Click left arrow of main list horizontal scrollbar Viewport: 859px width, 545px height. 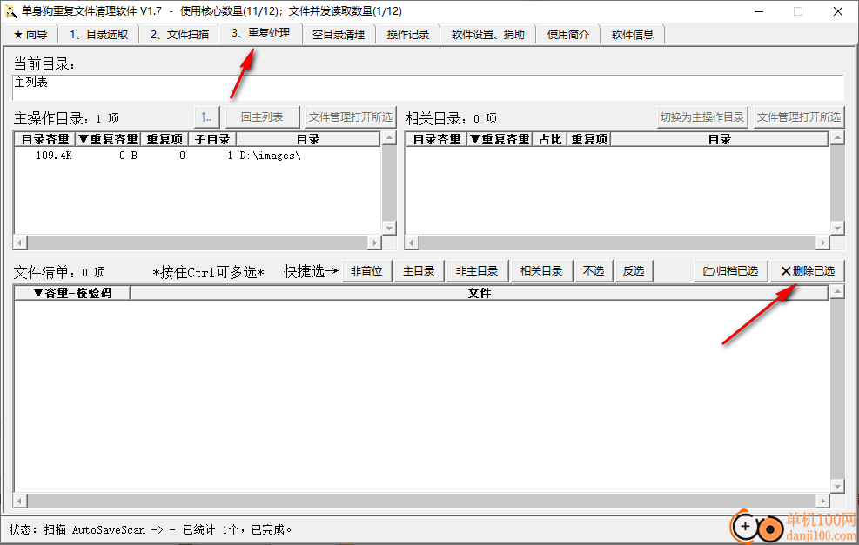point(20,243)
